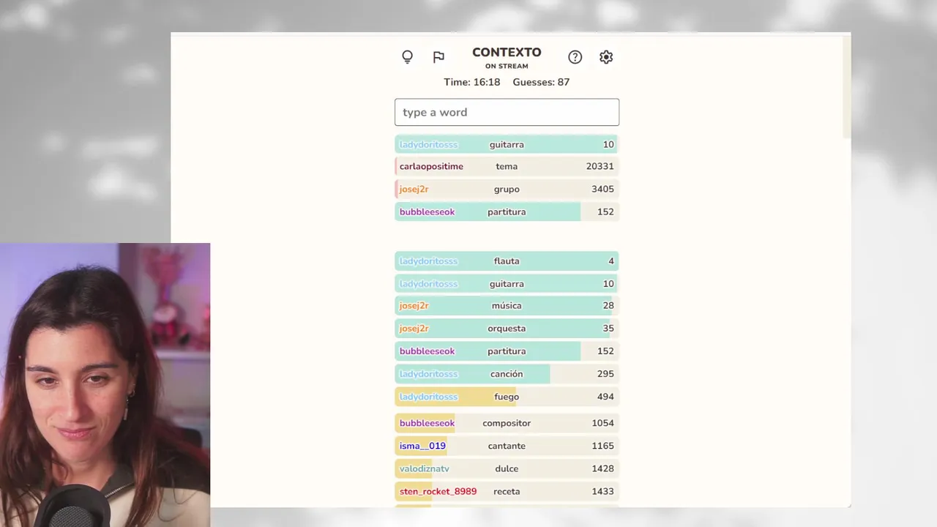Click the CONTEXTO title
Image resolution: width=937 pixels, height=527 pixels.
click(507, 52)
